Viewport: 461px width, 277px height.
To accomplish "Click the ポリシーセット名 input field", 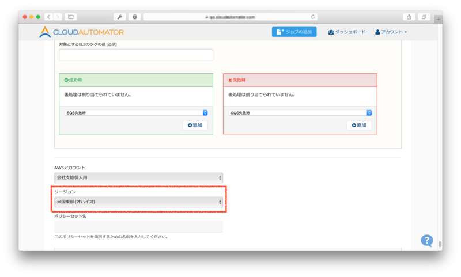I will click(138, 226).
